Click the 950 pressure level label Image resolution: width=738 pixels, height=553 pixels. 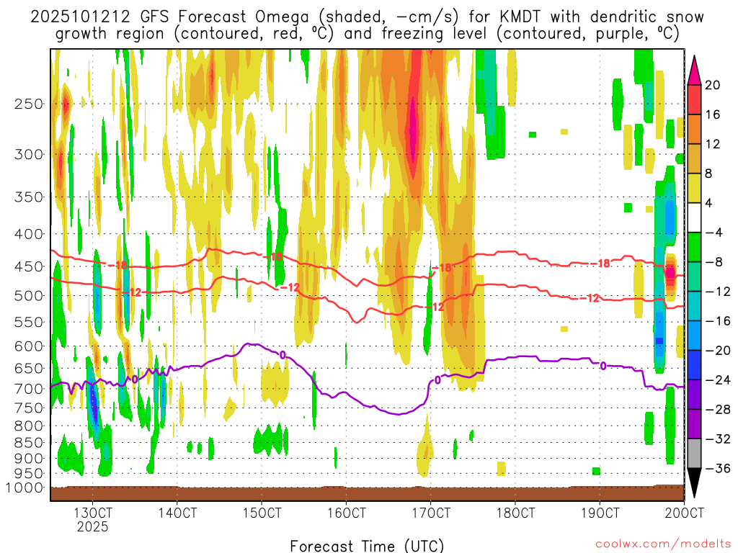[x=29, y=474]
